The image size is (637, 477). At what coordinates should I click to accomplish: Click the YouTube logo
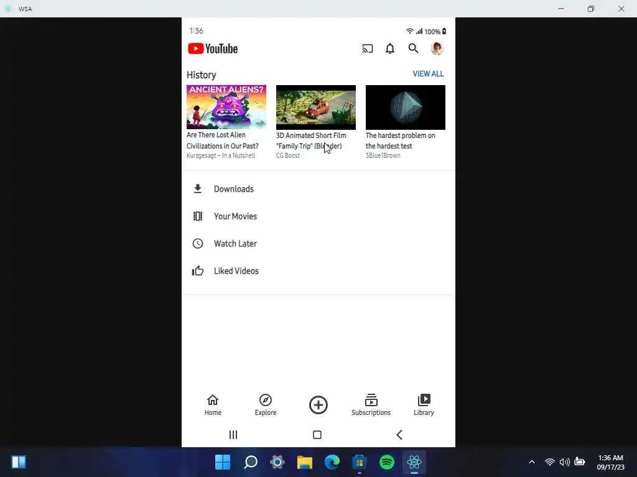(x=213, y=48)
